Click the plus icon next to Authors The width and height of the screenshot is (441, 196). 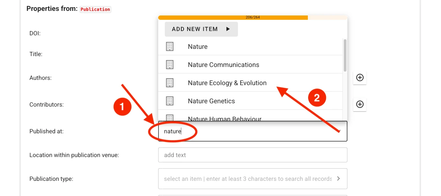360,78
